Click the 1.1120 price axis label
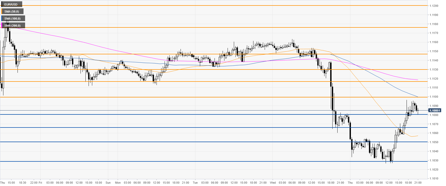Image resolution: width=446 pixels, height=186 pixels. [434, 79]
